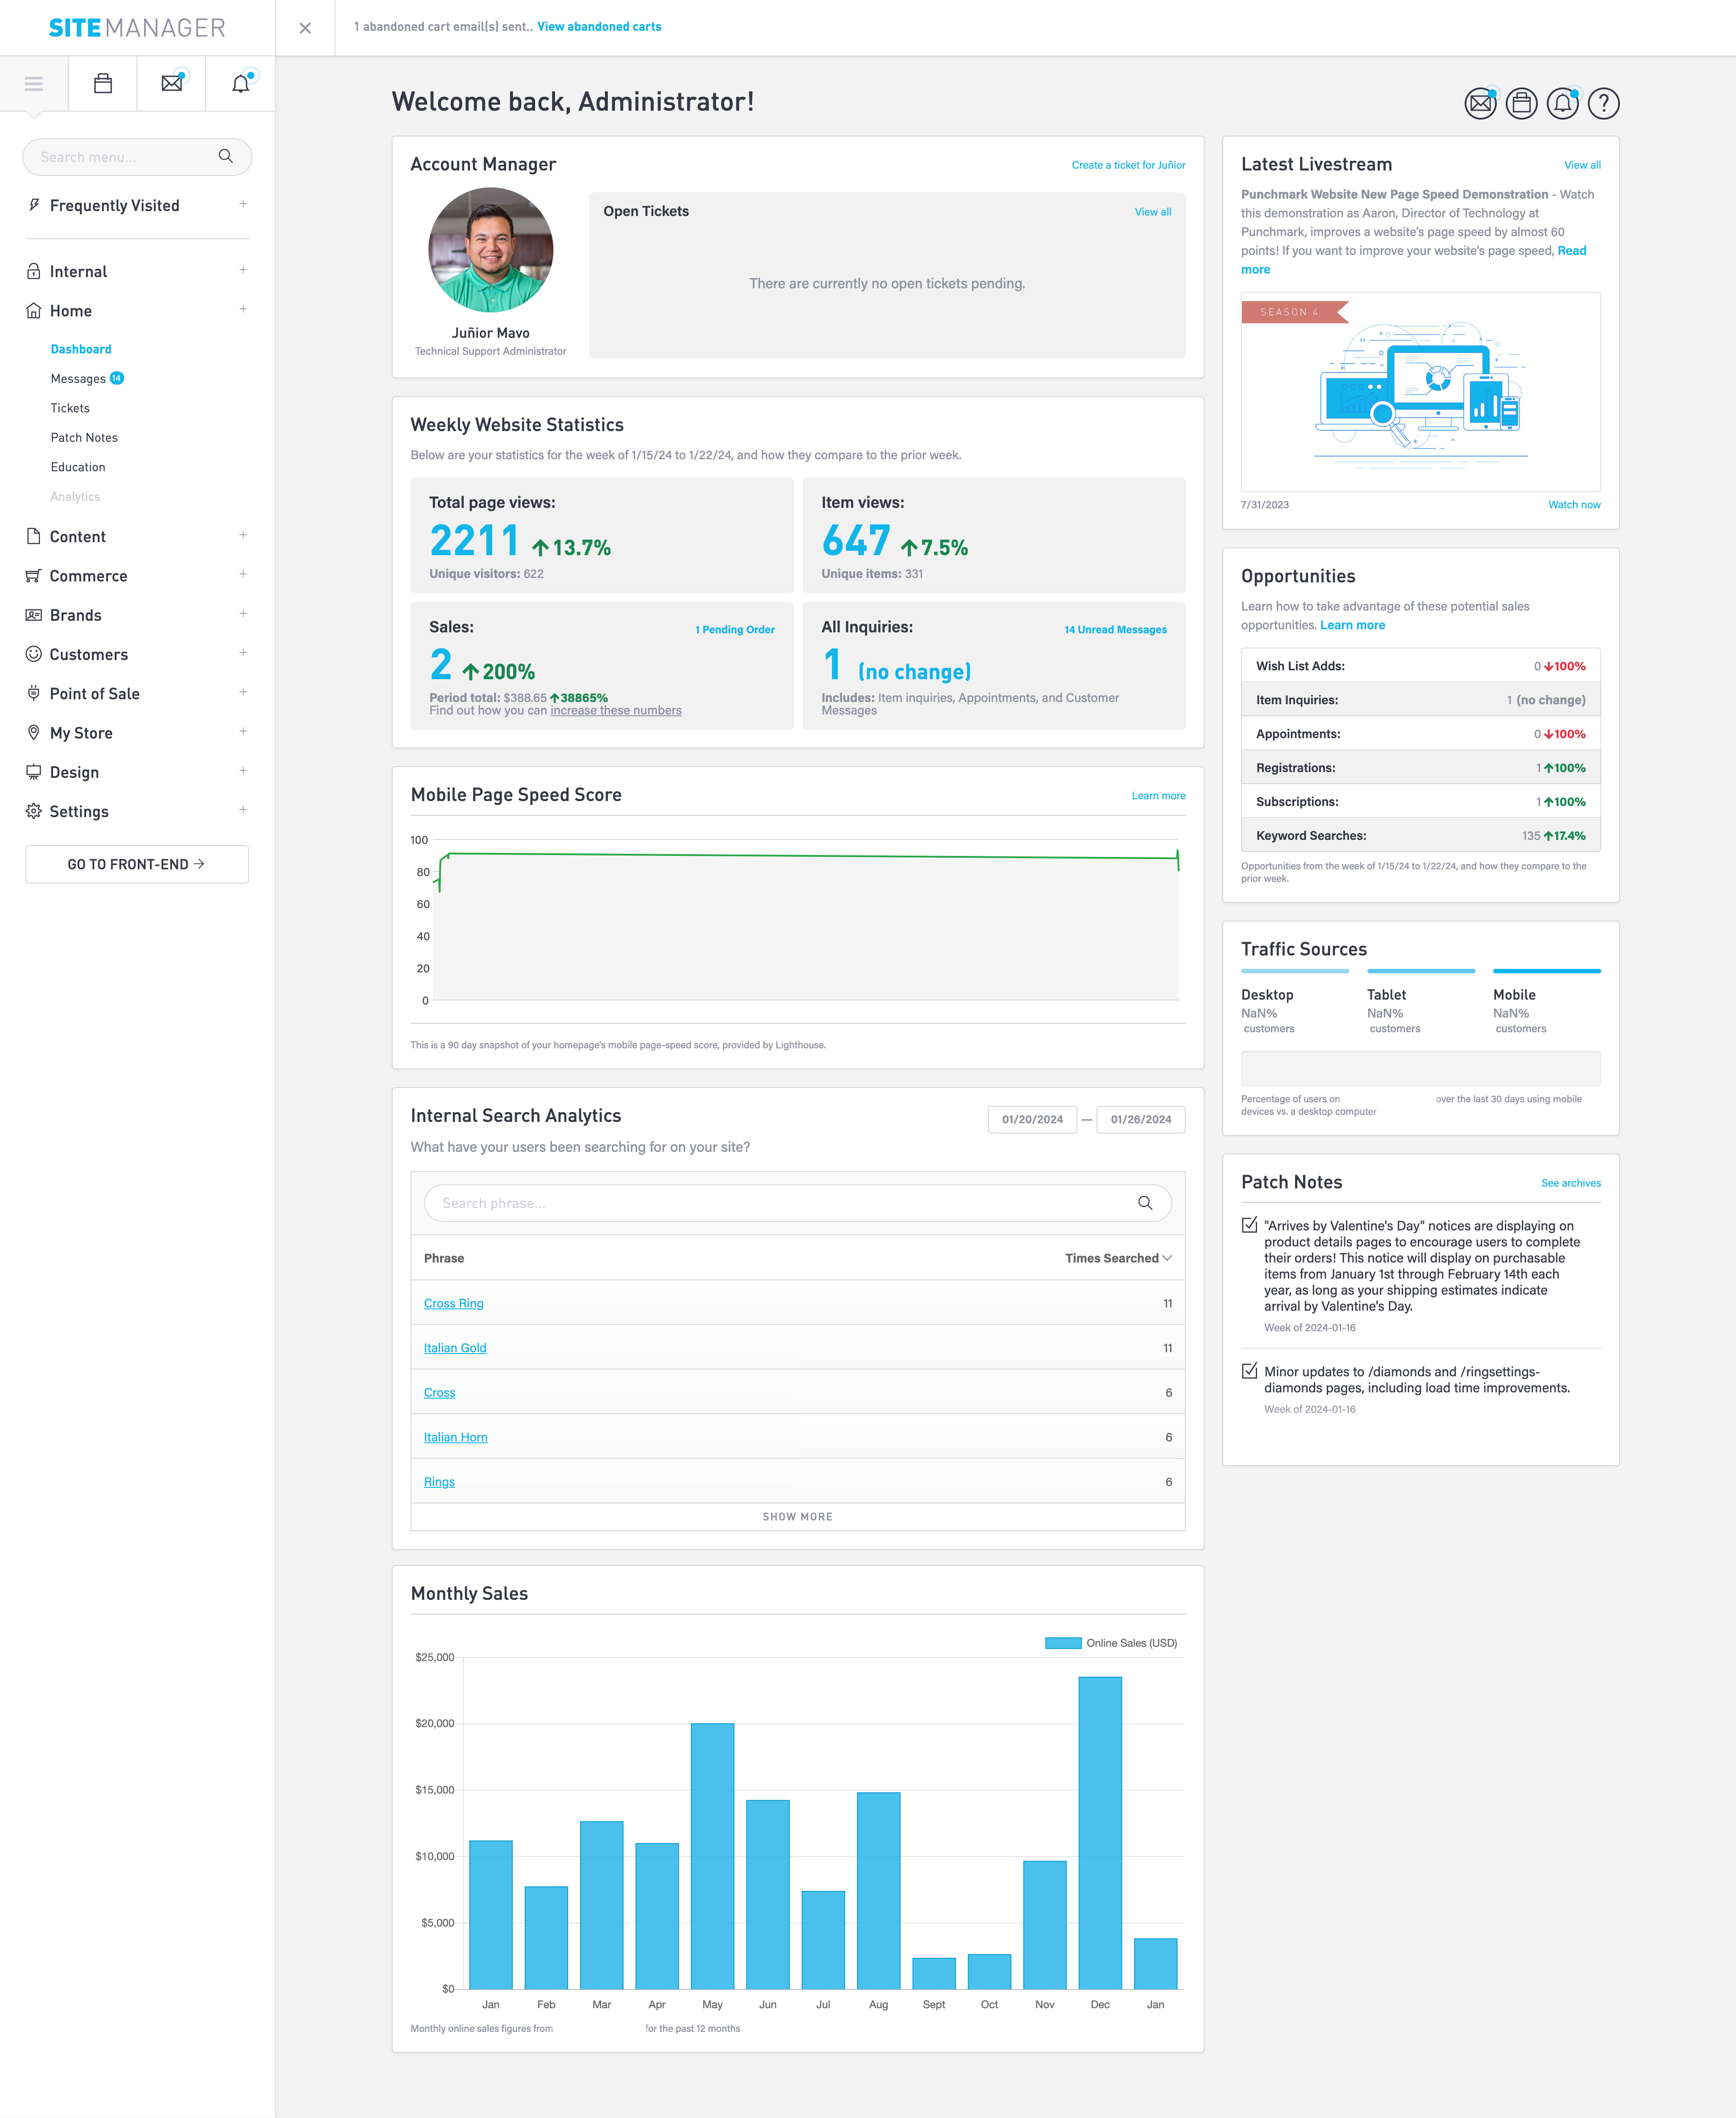Click the mail icon near Welcome back header
Screen dimensions: 1736x2118
1480,104
